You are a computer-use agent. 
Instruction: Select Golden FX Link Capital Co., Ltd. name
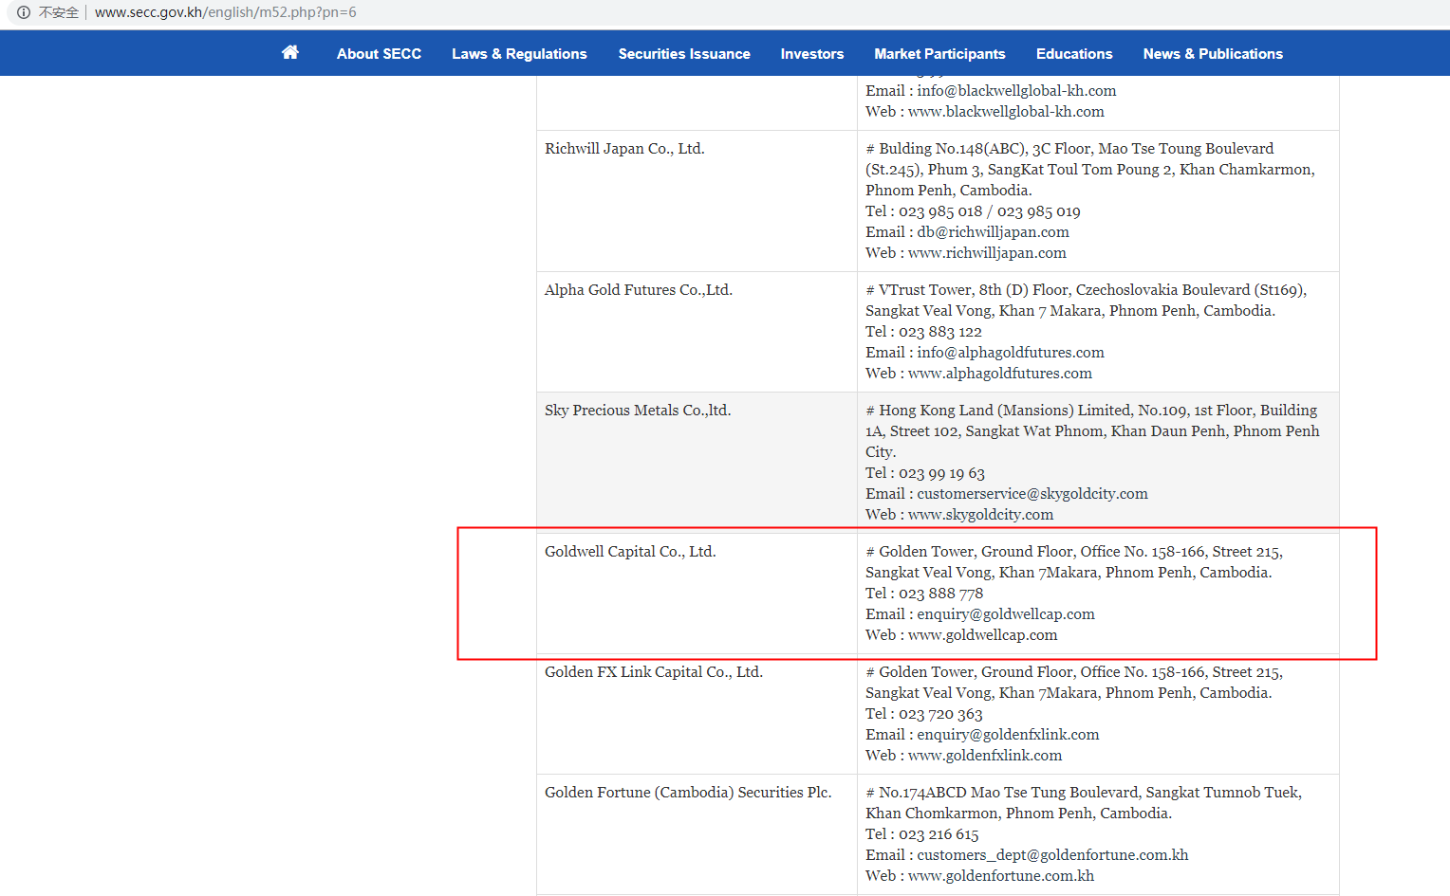(x=654, y=672)
